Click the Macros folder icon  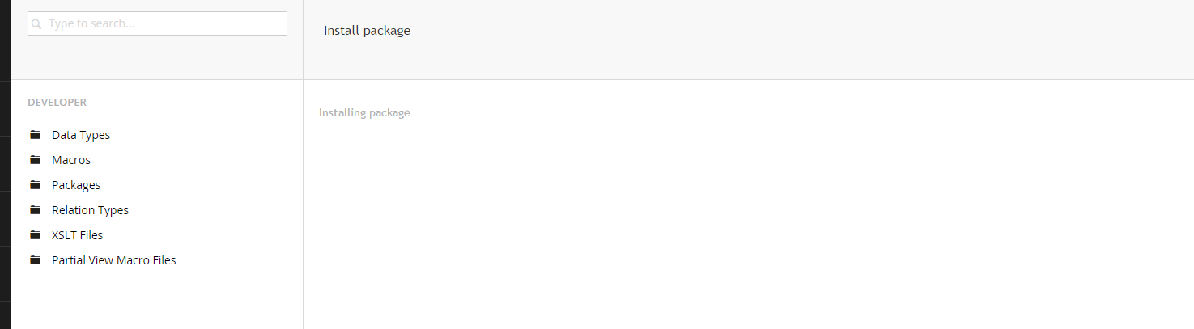35,160
